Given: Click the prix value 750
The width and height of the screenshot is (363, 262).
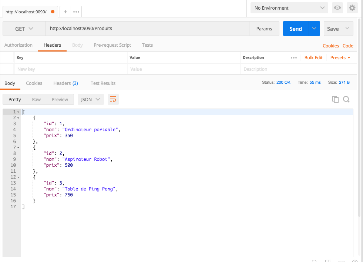Looking at the screenshot, I should [x=69, y=195].
